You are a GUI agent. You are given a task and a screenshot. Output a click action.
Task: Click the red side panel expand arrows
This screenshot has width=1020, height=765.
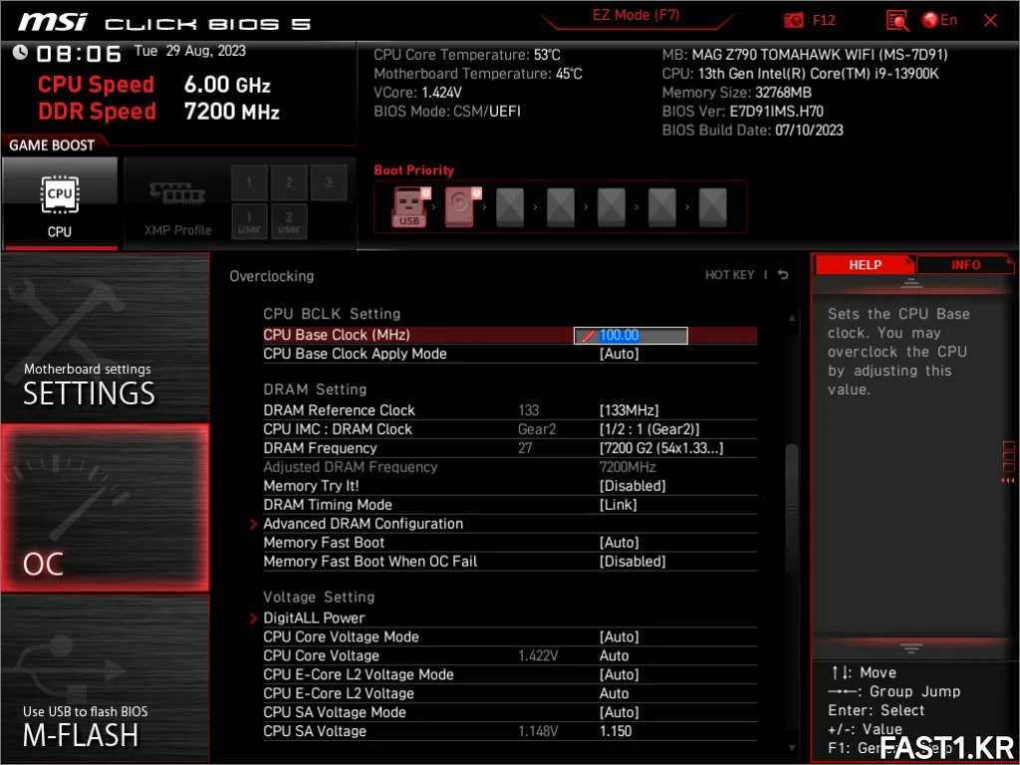click(x=1008, y=481)
